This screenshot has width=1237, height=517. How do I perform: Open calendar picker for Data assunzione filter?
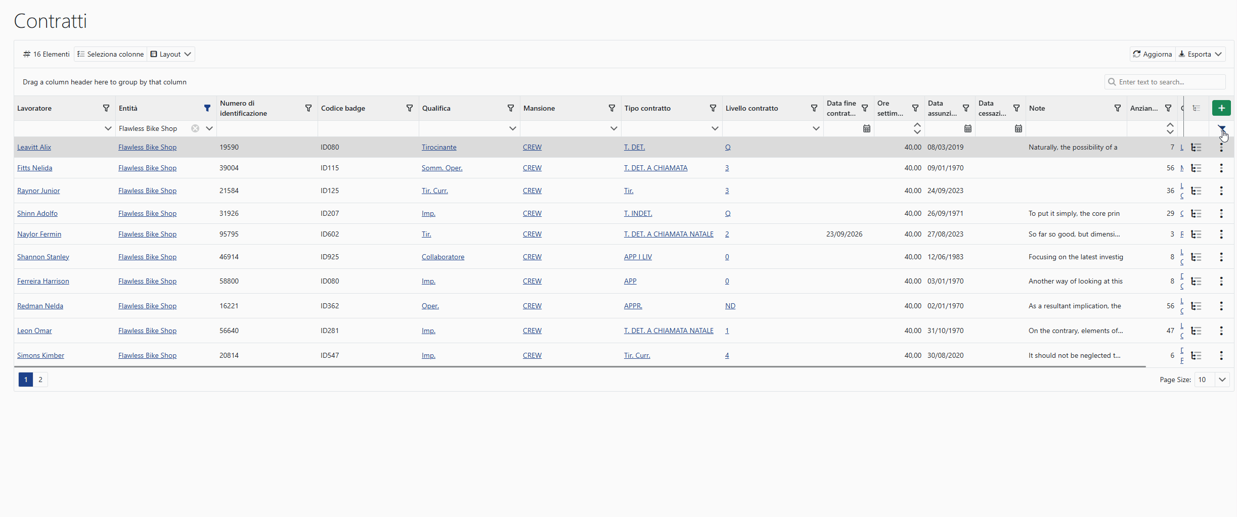point(967,128)
